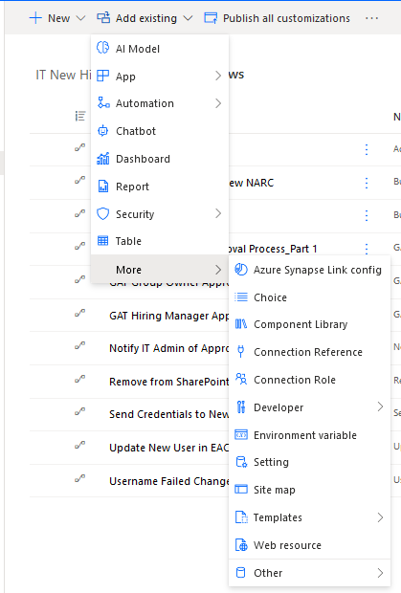401x593 pixels.
Task: Click the Azure Synapse Link config icon
Action: click(241, 270)
